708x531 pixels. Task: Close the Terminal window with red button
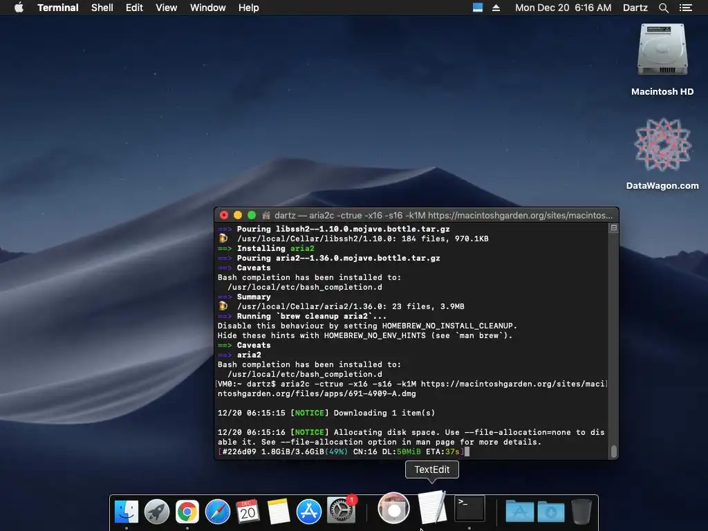(x=224, y=216)
